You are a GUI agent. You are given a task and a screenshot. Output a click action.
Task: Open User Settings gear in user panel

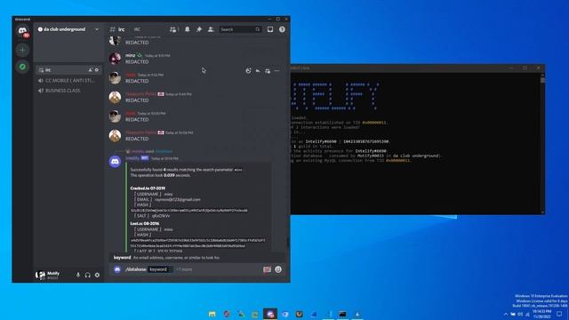[x=97, y=275]
